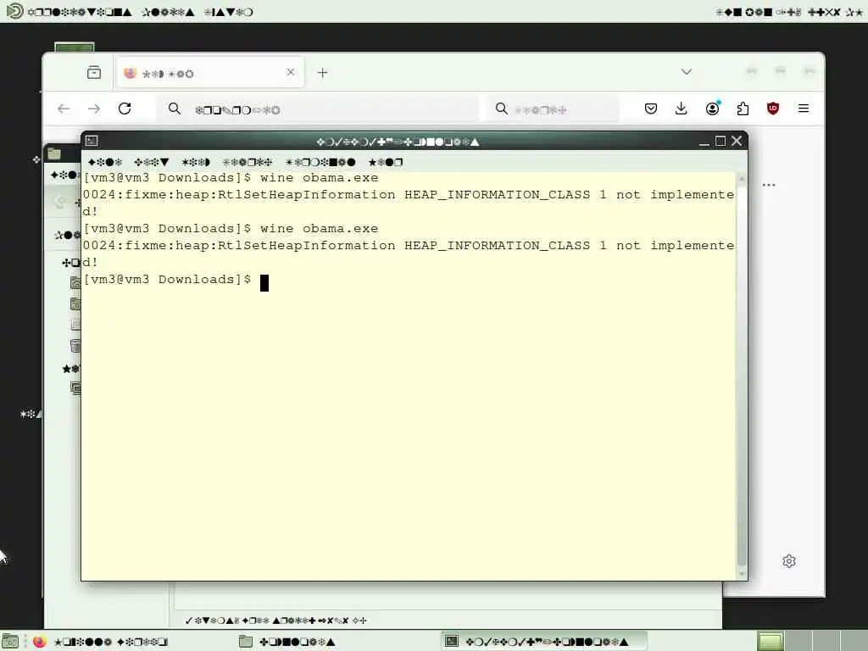Click the terminal window icon in title bar
The image size is (868, 651).
(92, 142)
